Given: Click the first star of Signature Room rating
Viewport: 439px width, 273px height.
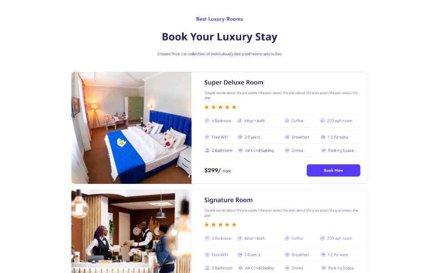Looking at the screenshot, I should 207,225.
